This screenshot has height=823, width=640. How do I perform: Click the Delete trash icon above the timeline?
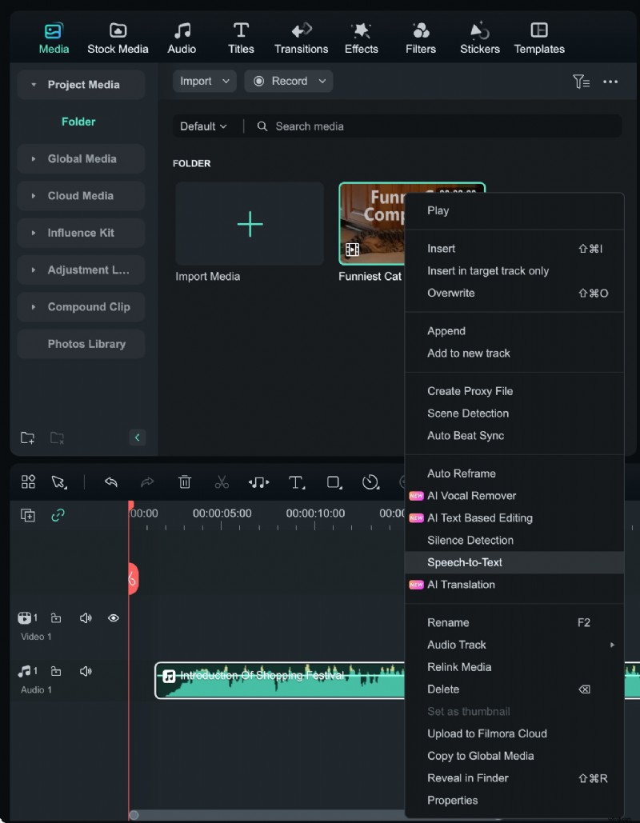(185, 482)
